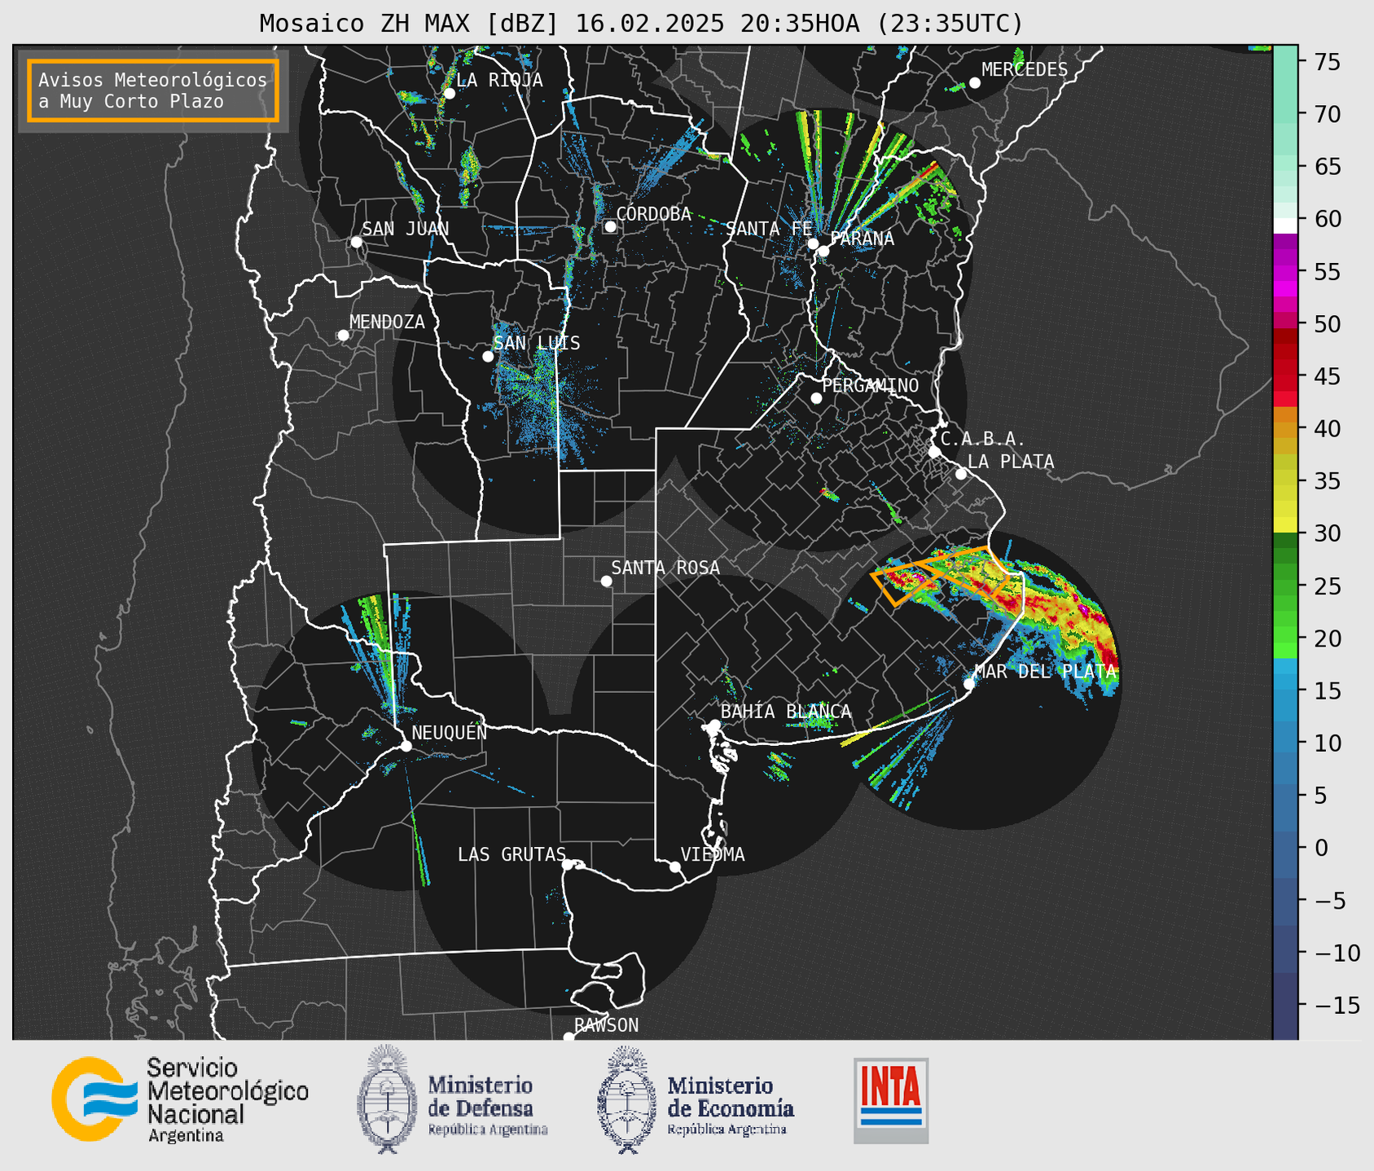Image resolution: width=1374 pixels, height=1171 pixels.
Task: Click the 0 dBZ colorbar label
Action: tap(1321, 848)
